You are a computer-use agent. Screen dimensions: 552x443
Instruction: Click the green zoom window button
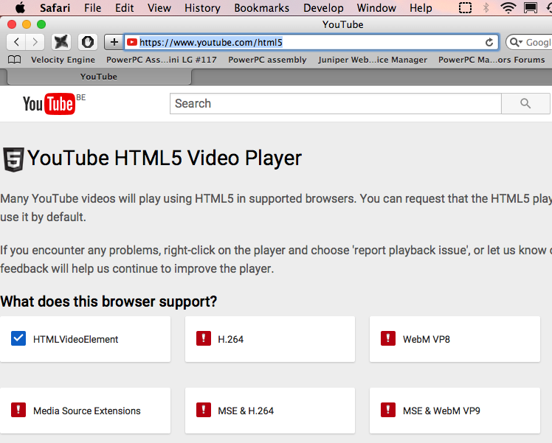pos(41,24)
